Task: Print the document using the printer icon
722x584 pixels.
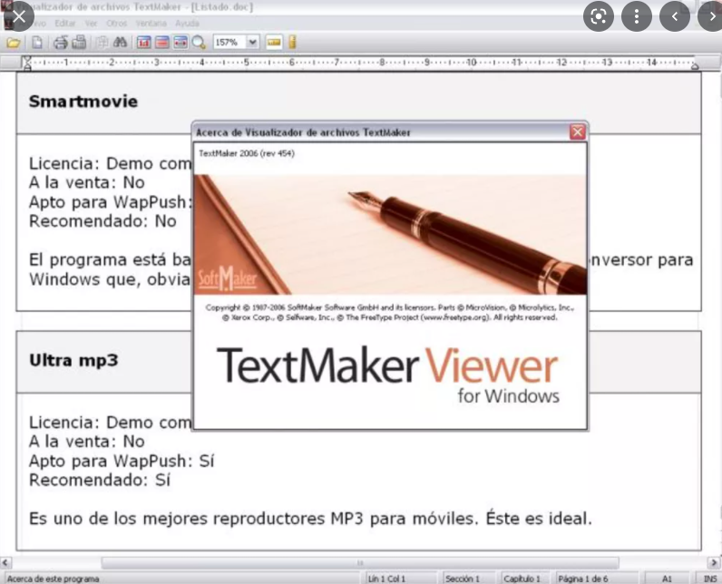Action: pyautogui.click(x=61, y=43)
